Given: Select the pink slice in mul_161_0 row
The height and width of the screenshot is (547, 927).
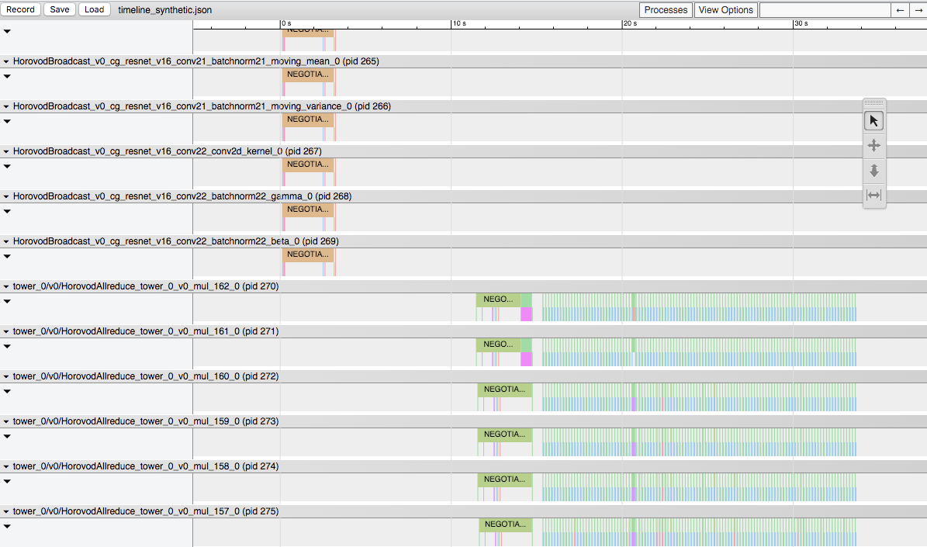Looking at the screenshot, I should point(526,359).
